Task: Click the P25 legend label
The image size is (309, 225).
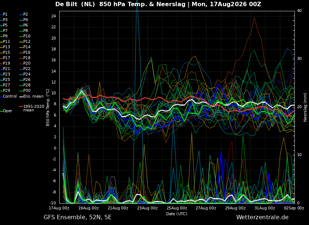Action: click(6, 79)
